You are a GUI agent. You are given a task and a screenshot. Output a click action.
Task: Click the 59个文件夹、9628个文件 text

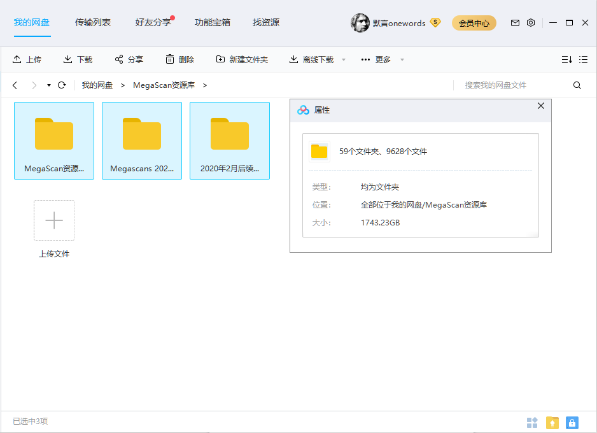pos(383,151)
